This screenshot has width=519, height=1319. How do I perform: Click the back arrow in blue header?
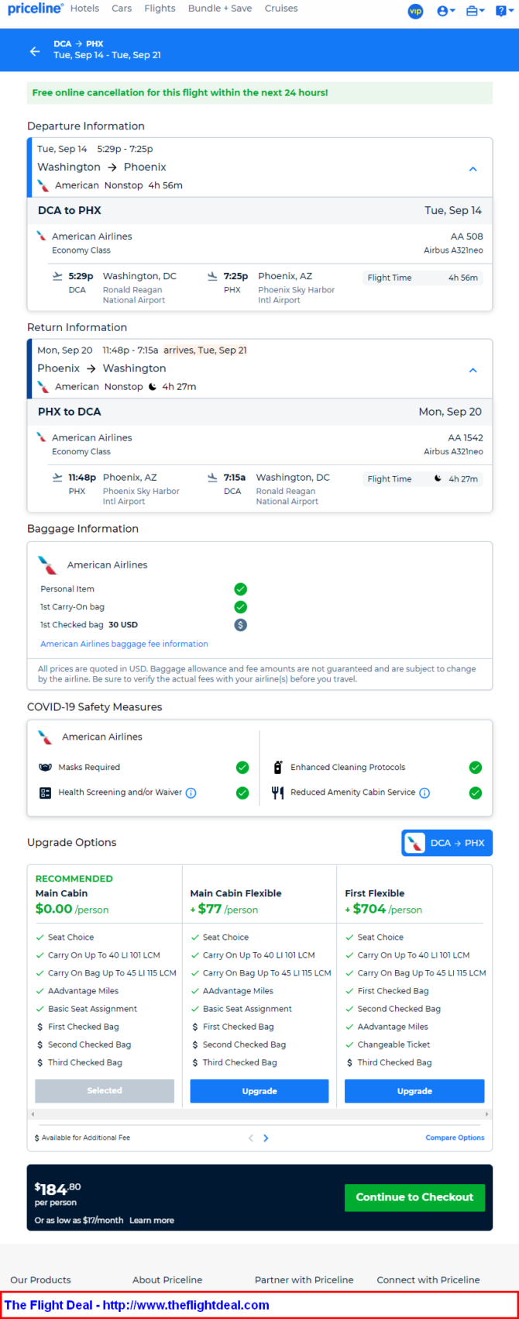point(35,51)
